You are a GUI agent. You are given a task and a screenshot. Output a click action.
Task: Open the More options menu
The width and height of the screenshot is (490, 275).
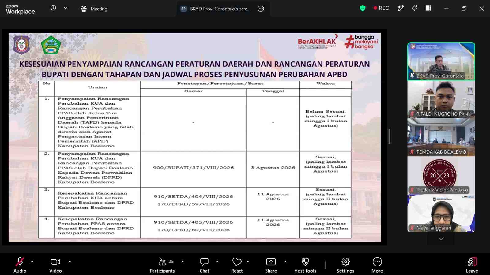377,265
